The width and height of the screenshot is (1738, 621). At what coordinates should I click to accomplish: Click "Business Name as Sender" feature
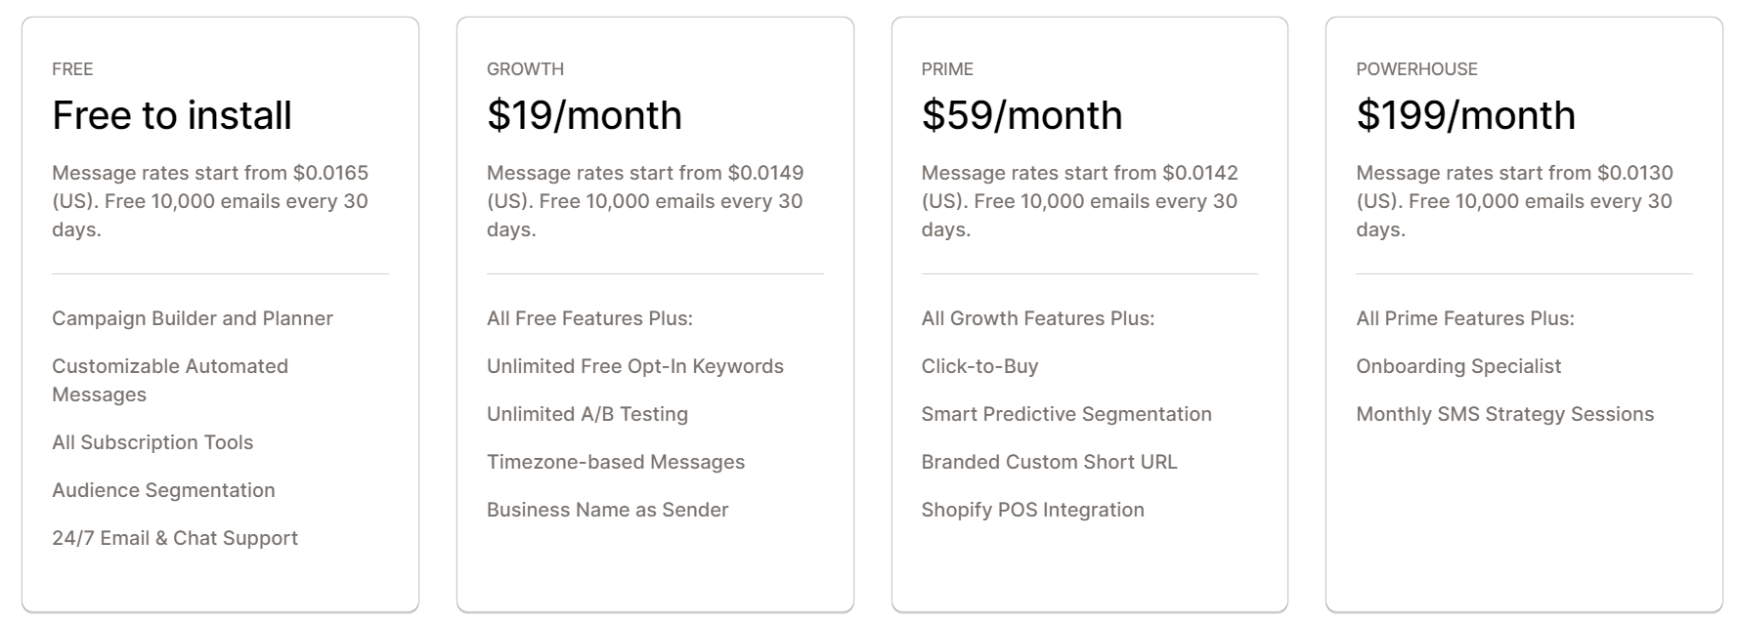pyautogui.click(x=608, y=510)
